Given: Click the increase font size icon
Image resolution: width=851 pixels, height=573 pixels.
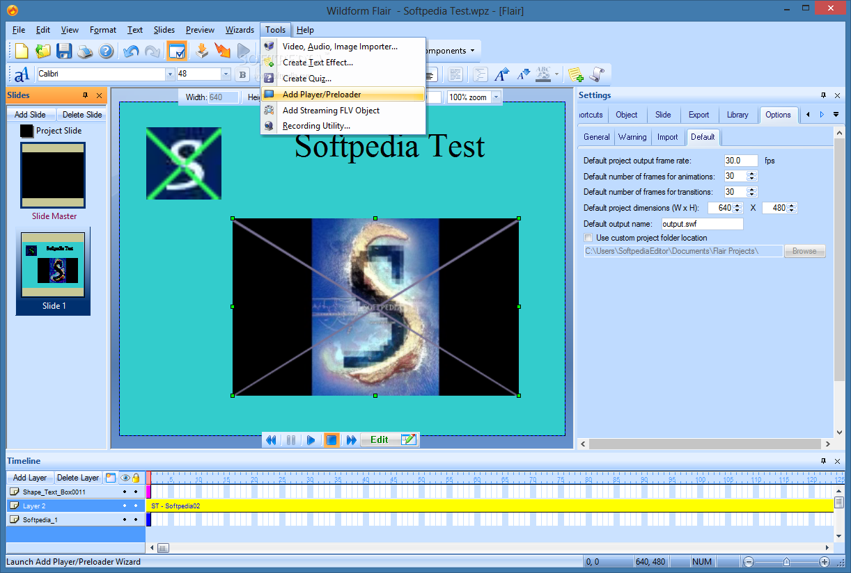Looking at the screenshot, I should 502,74.
